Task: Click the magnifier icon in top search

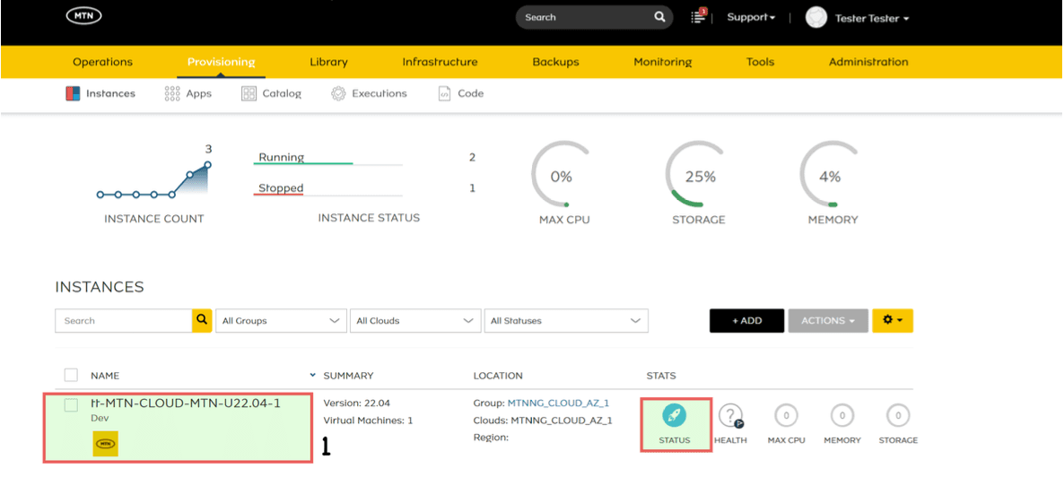Action: coord(659,18)
